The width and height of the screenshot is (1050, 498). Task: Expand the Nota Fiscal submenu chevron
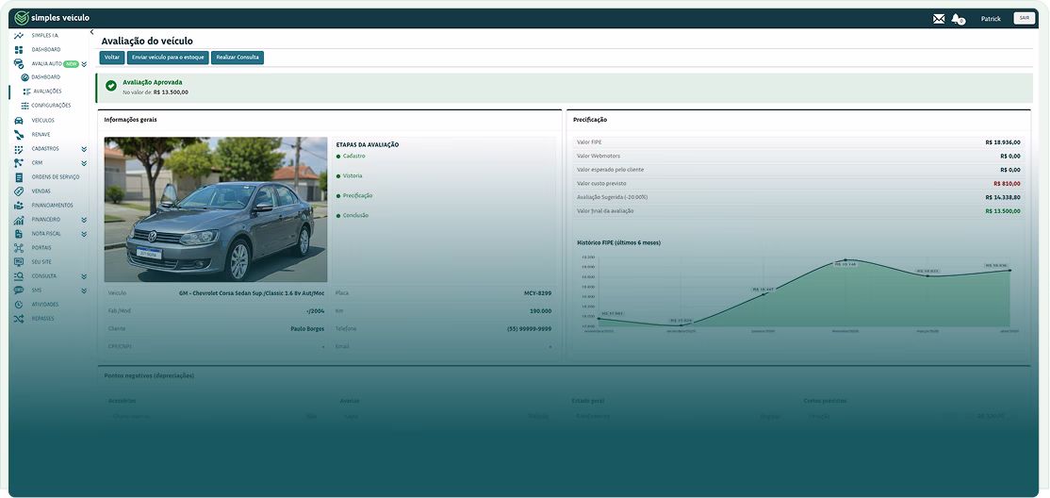pos(85,234)
